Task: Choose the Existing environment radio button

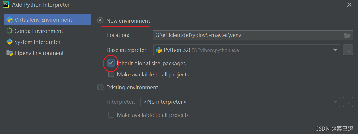Action: (100, 87)
